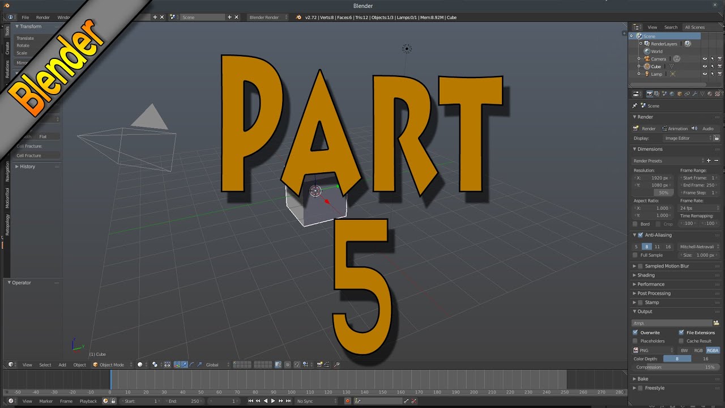
Task: Enable the Placeholders checkbox
Action: [636, 341]
